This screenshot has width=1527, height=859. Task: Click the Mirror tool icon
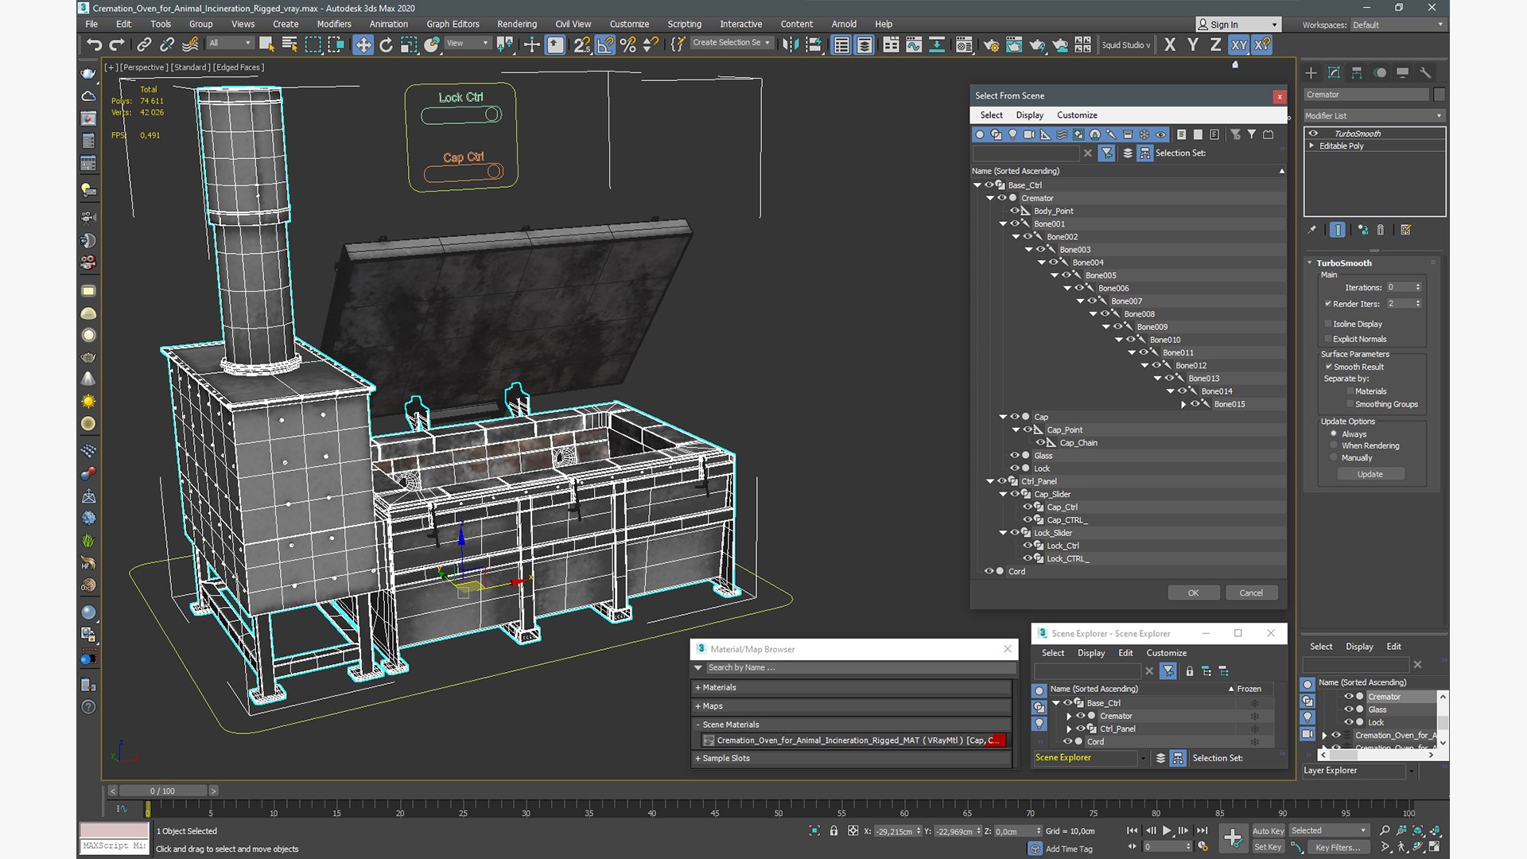(790, 45)
